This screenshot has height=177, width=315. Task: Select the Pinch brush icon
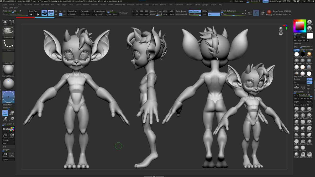pos(303,135)
